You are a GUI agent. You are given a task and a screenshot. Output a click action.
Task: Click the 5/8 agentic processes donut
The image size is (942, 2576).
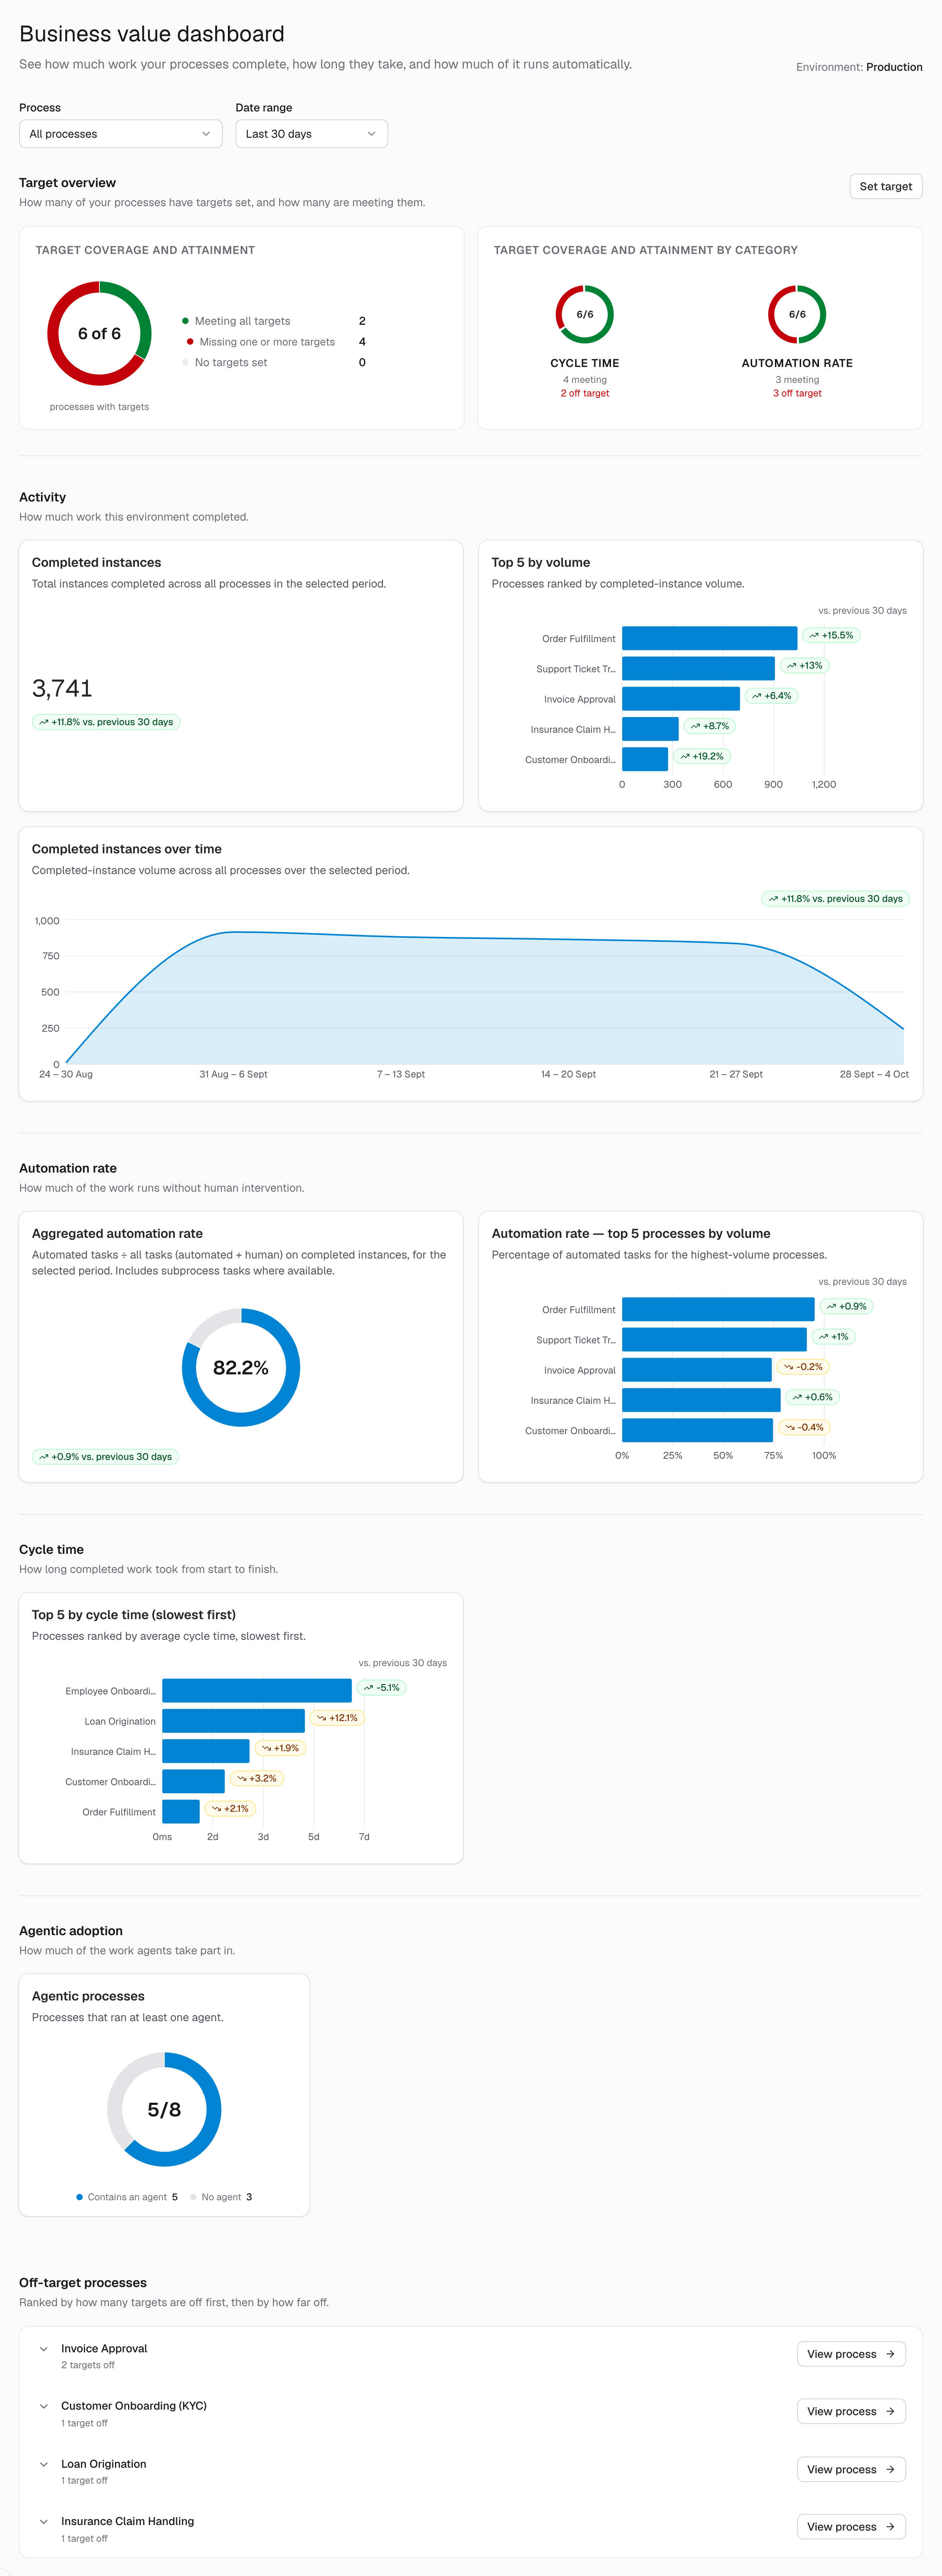point(164,2109)
